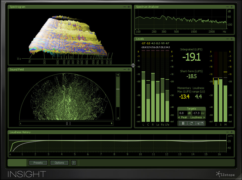Open the Options dialog
The image size is (242, 180).
pyautogui.click(x=59, y=163)
